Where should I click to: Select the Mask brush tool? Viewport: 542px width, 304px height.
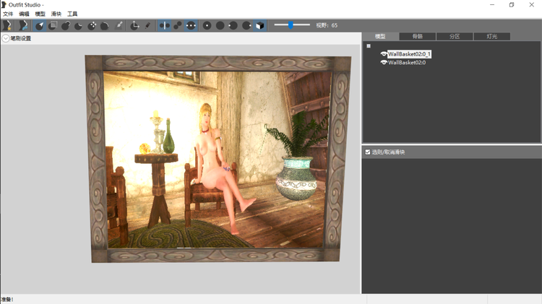[53, 25]
